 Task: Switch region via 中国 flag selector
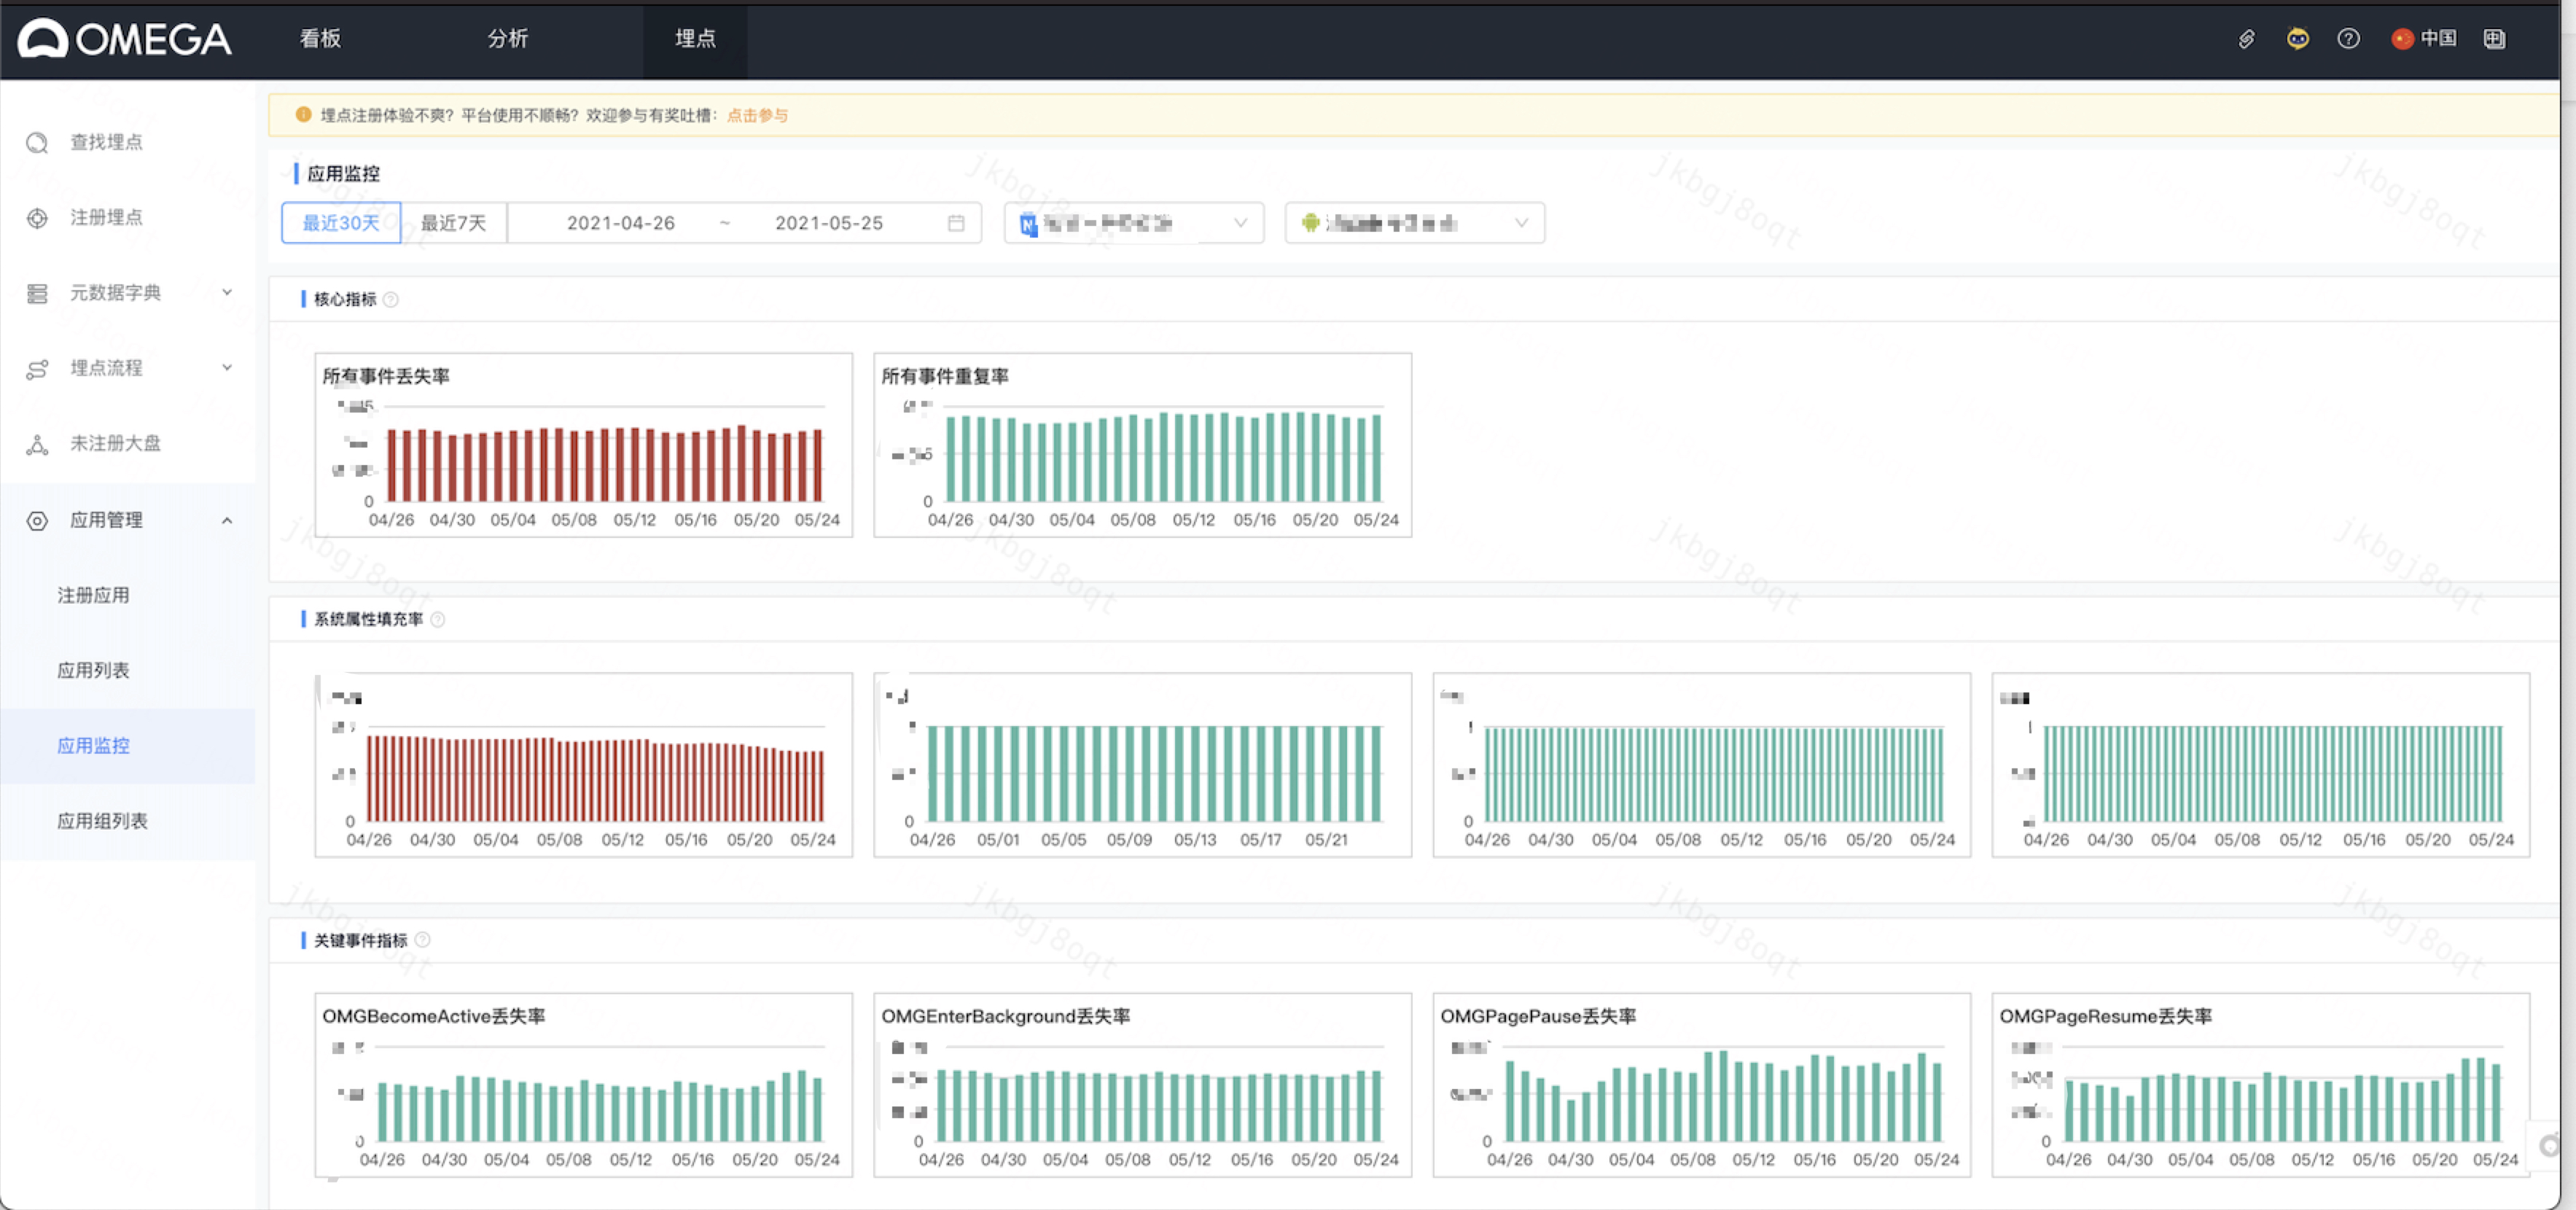pos(2424,39)
